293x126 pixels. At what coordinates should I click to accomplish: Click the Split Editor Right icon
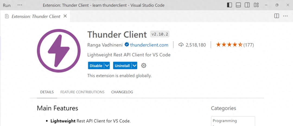[x=276, y=16]
